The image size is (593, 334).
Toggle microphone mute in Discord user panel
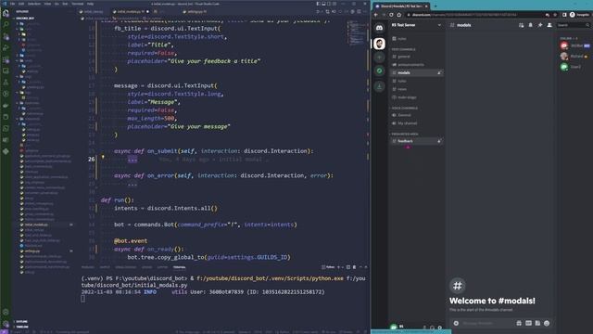point(424,328)
